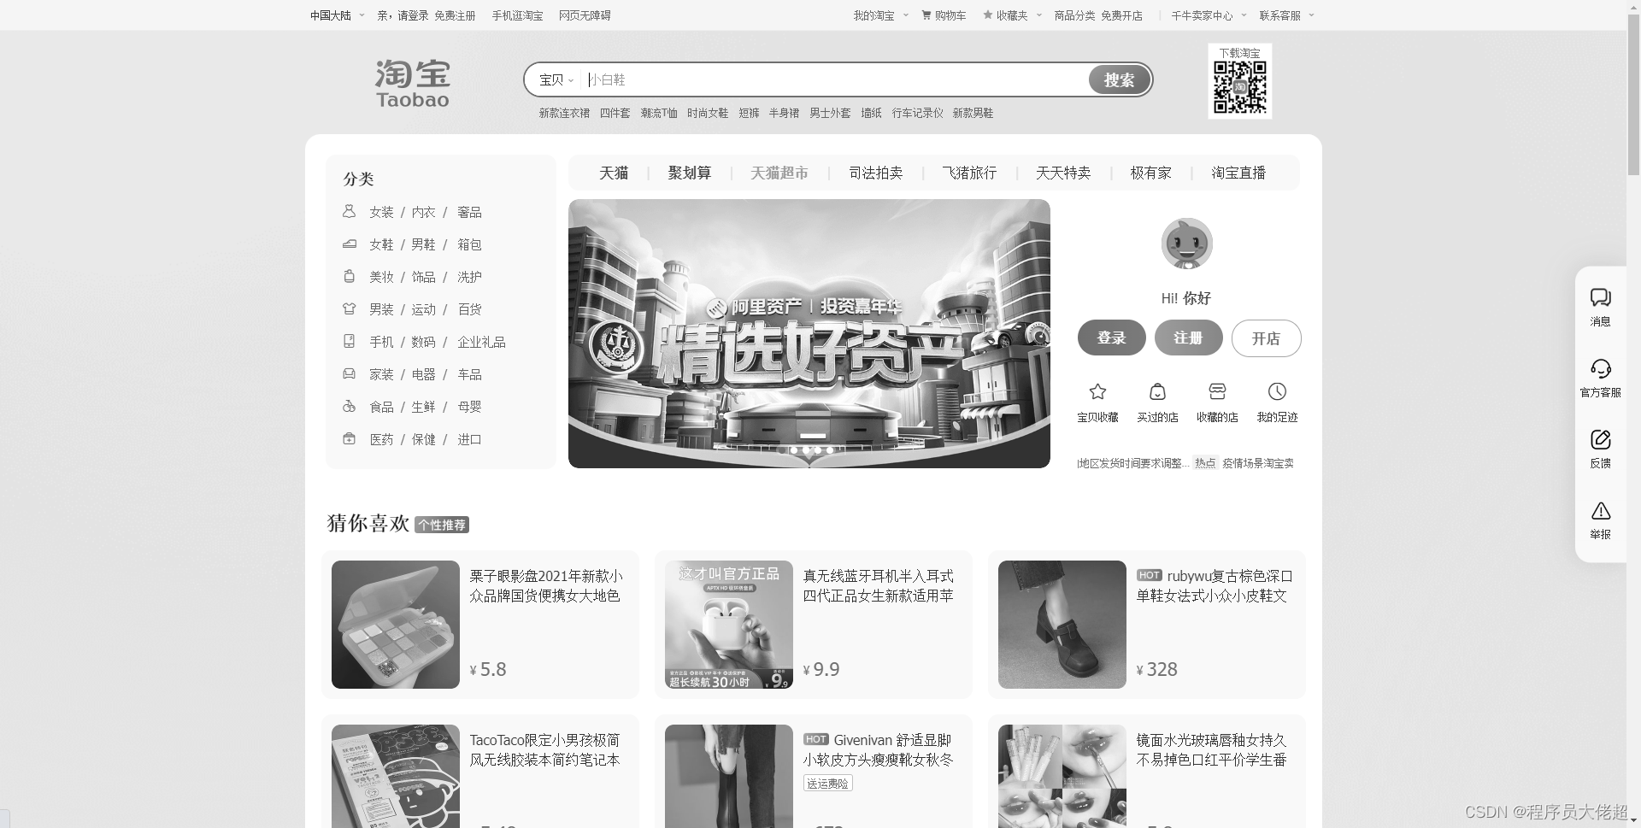Click the 母婴 category link

(x=469, y=407)
